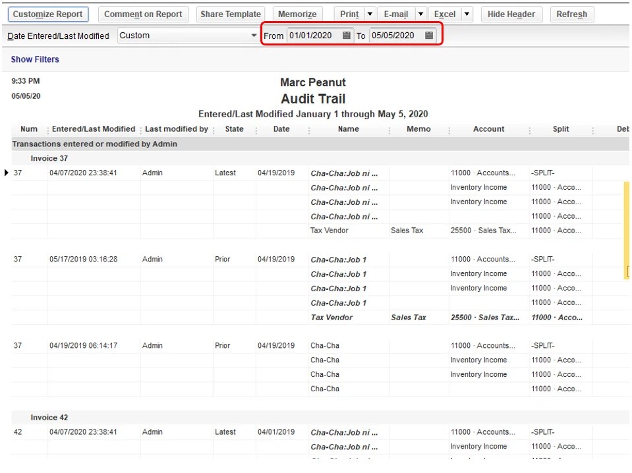Click the Share Template button
This screenshot has width=632, height=473.
tap(230, 13)
